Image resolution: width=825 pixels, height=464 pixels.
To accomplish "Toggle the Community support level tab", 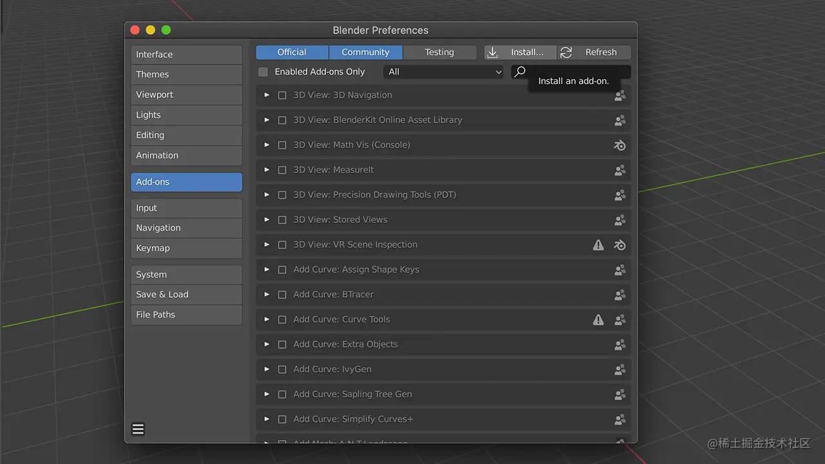I will point(365,52).
